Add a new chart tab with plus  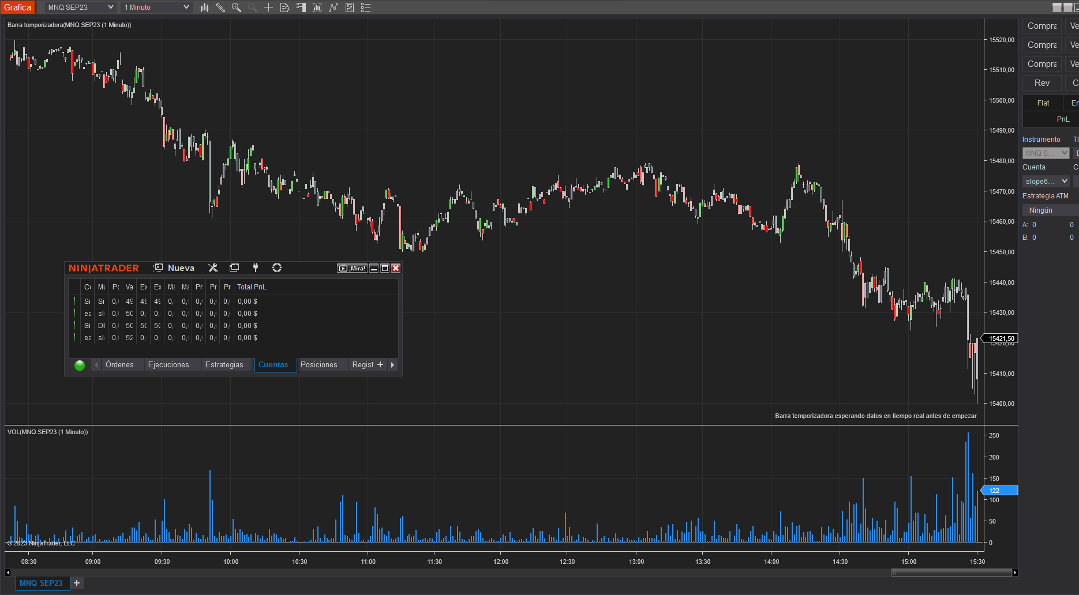point(77,583)
